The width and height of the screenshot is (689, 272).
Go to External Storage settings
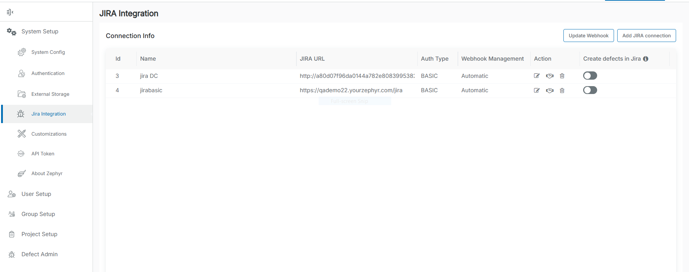[50, 94]
